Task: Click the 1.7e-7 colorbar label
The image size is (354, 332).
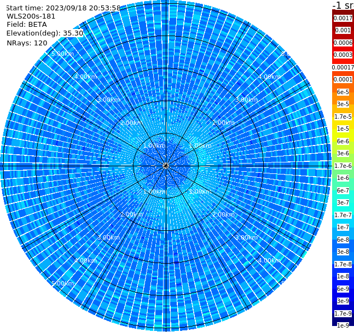Action: point(343,215)
